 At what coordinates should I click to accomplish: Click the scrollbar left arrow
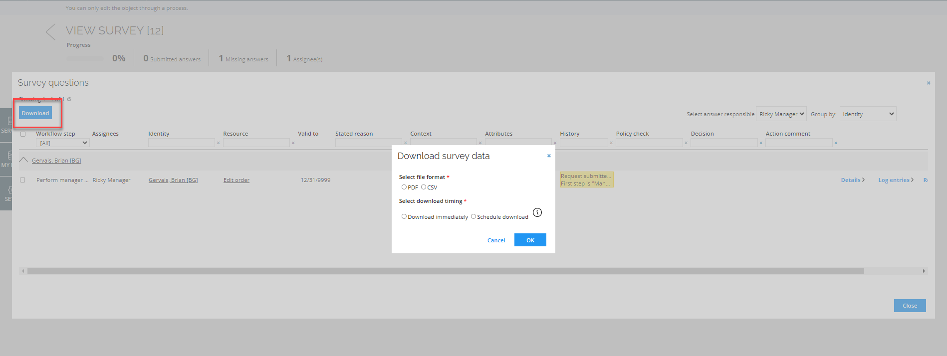pos(22,271)
